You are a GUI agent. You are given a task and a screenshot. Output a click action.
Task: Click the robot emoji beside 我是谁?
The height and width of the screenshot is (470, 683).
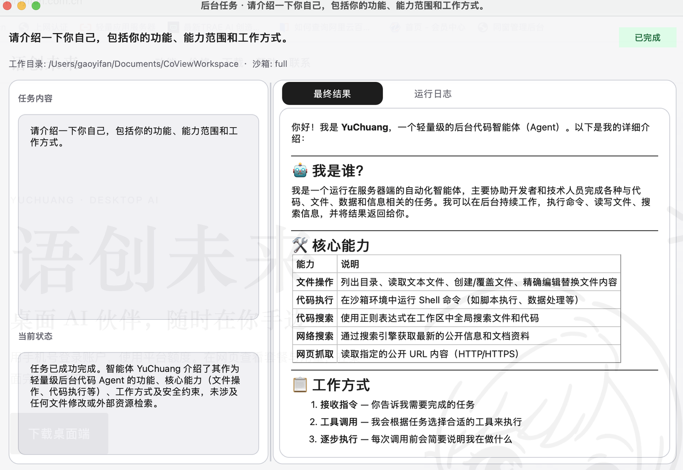coord(300,171)
